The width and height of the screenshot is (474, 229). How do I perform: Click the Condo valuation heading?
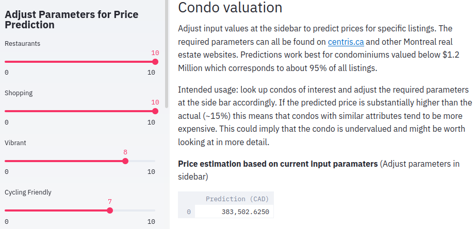tap(230, 8)
